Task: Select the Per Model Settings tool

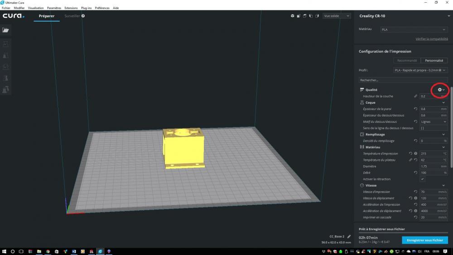Action: (5, 90)
